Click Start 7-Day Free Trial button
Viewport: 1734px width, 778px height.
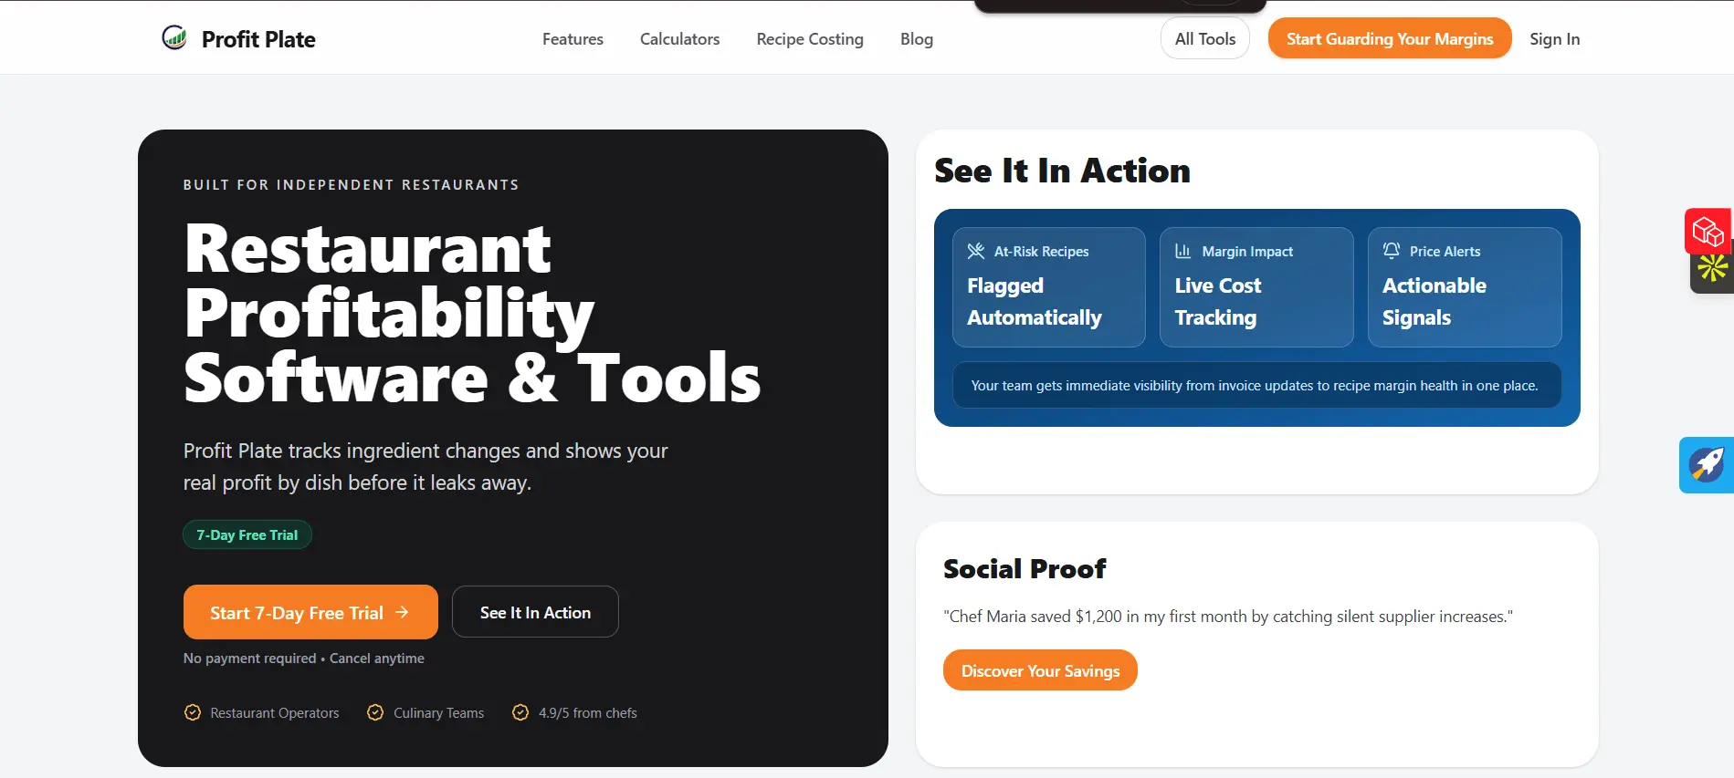[x=310, y=612]
